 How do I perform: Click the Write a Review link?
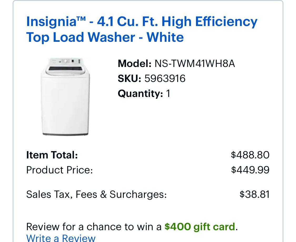[61, 238]
